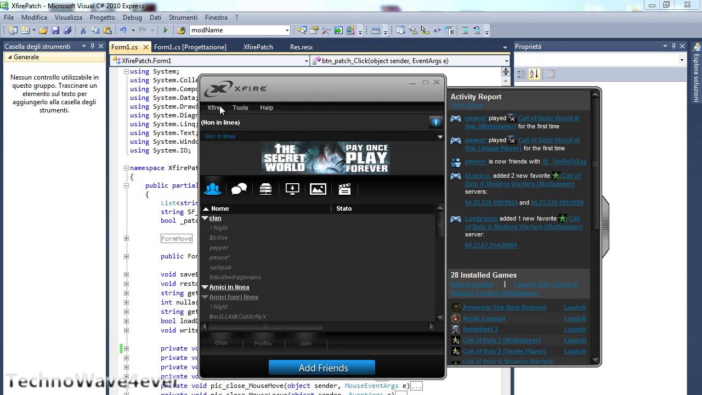Viewport: 702px width, 395px height.
Task: Open the Properties window toolbar icon
Action: [314, 30]
